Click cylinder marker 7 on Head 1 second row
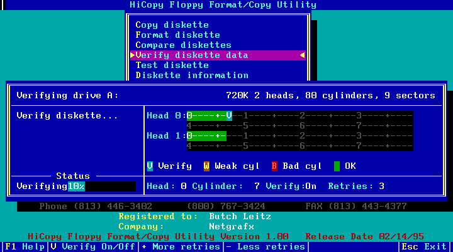Screen dimensions: 453x252 pos(359,146)
